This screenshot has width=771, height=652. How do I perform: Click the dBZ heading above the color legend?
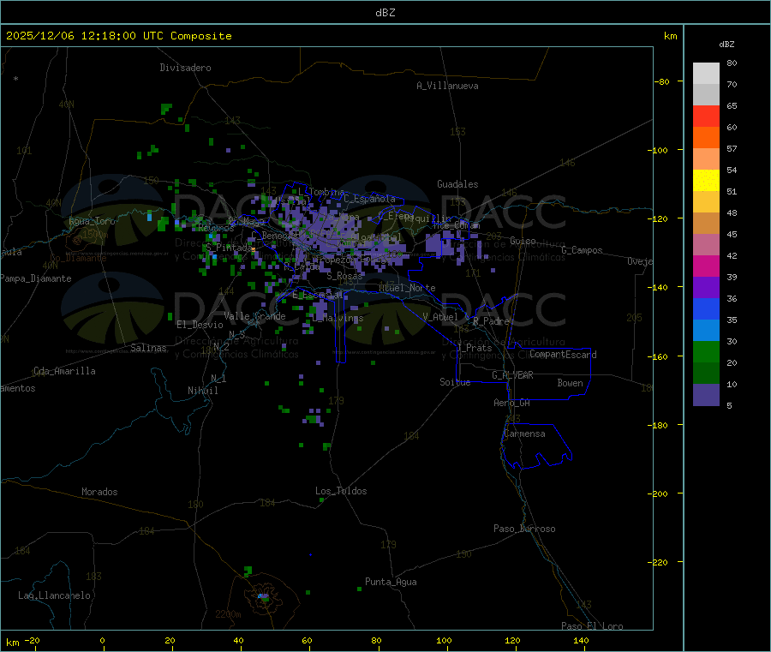(726, 45)
